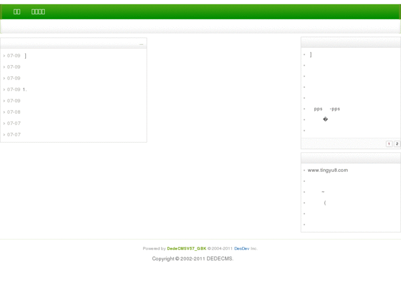Open the four-character nav menu item
Viewport: 401px width, 301px height.
(38, 12)
